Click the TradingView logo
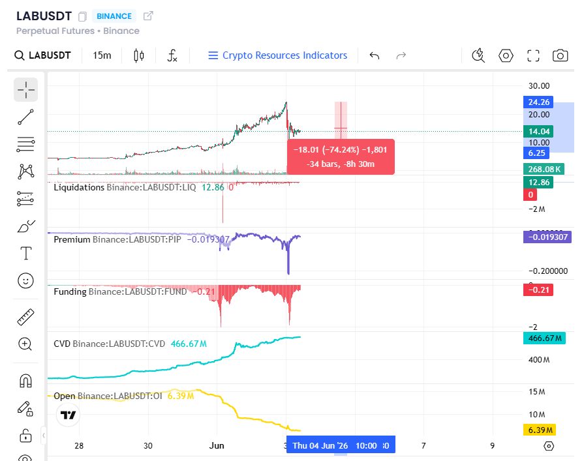 68,415
